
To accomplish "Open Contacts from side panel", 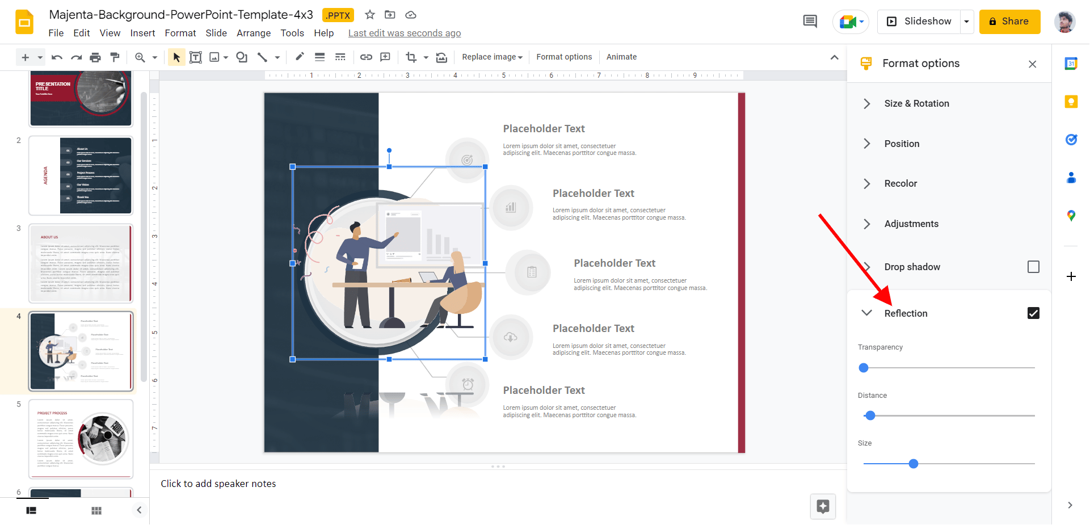I will (1071, 178).
